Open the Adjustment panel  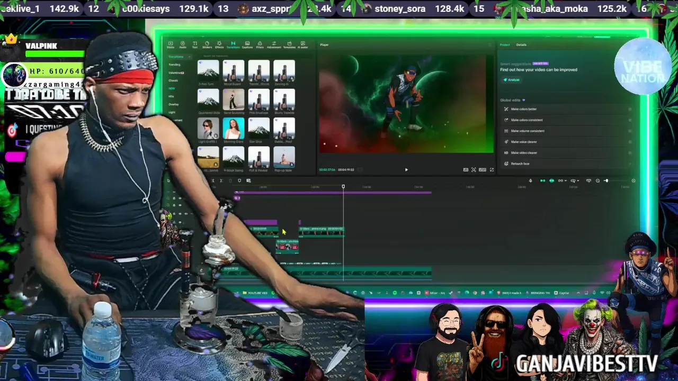coord(274,44)
